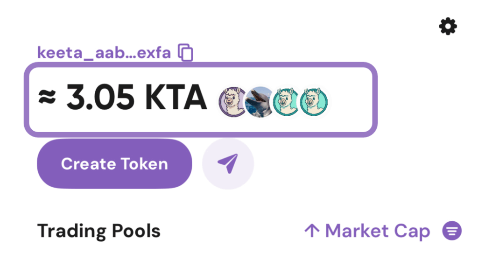Copy the keeta wallet address

(185, 53)
